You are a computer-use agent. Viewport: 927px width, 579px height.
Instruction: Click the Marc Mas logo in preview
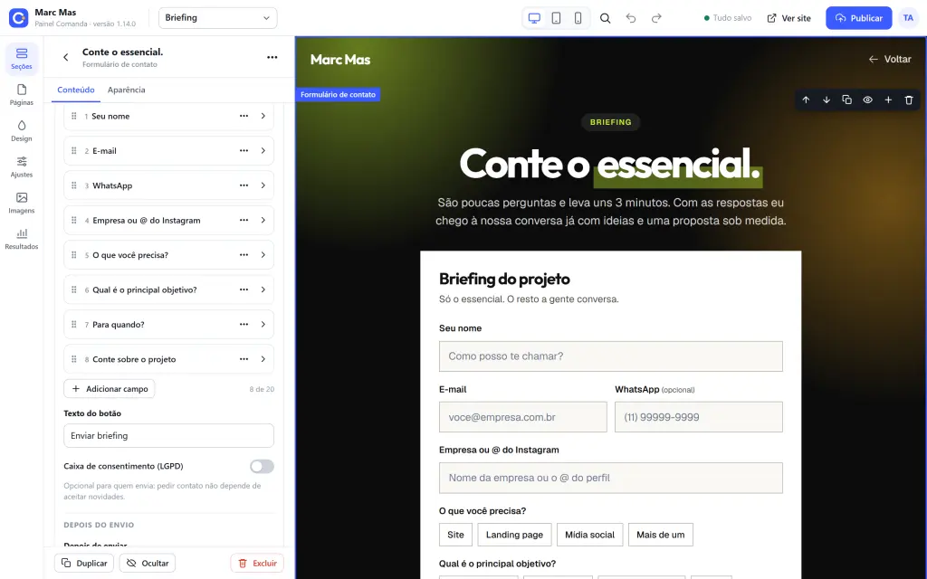click(x=340, y=59)
